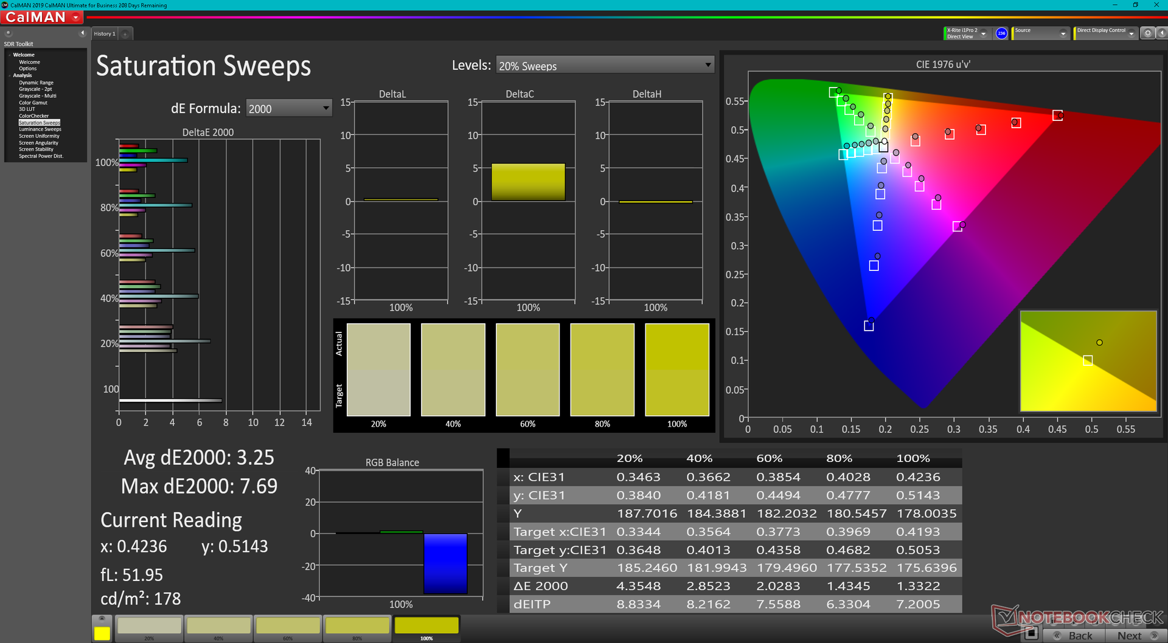Open the CalMAN main menu arrow
The height and width of the screenshot is (643, 1168).
[76, 18]
